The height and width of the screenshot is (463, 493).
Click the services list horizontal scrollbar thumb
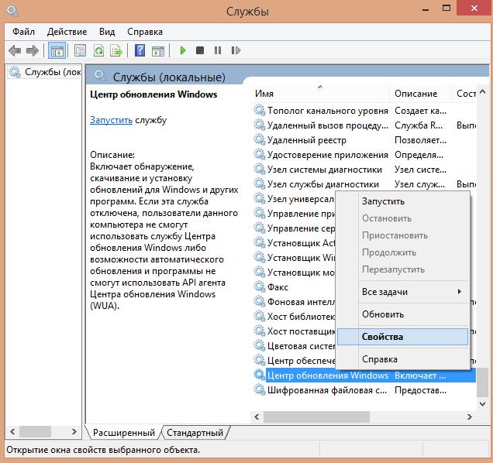(x=316, y=417)
